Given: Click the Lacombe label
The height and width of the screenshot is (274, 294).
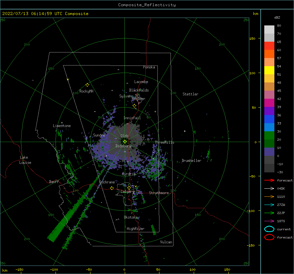Looking at the screenshot, I should tap(141, 82).
